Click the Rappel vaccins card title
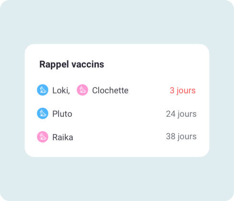Viewport: 234px width, 201px height. tap(71, 65)
